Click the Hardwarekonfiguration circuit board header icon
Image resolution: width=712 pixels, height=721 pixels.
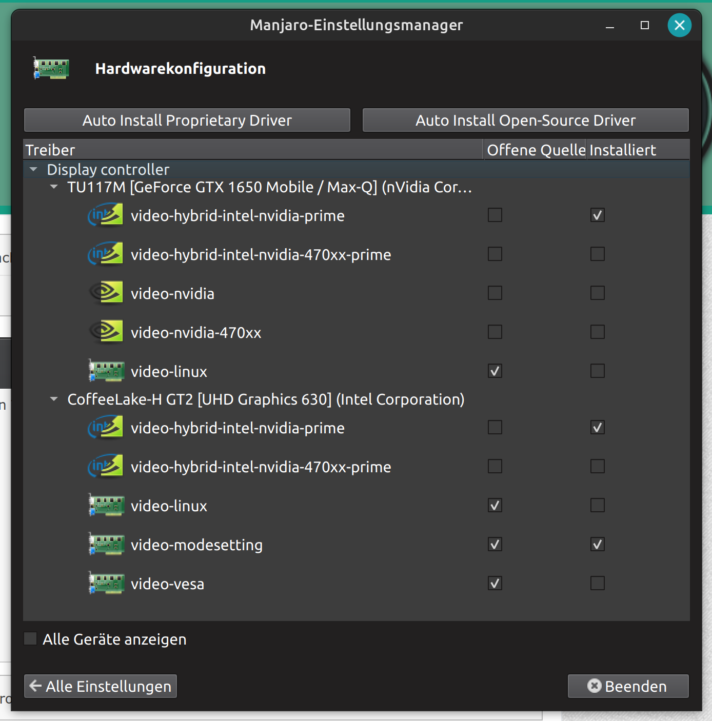pos(51,69)
